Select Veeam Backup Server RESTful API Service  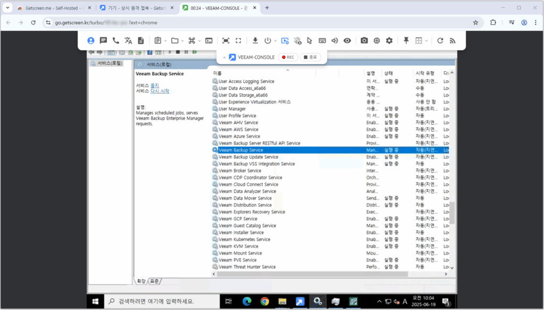pos(330,143)
